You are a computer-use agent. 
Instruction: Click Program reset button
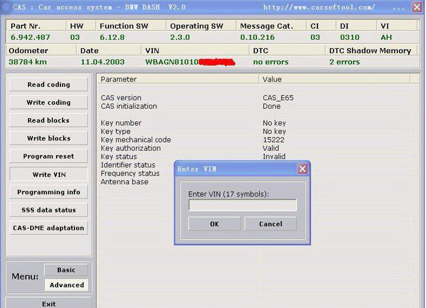pos(49,156)
